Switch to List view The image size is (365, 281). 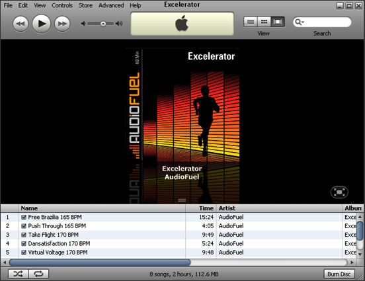coord(251,22)
